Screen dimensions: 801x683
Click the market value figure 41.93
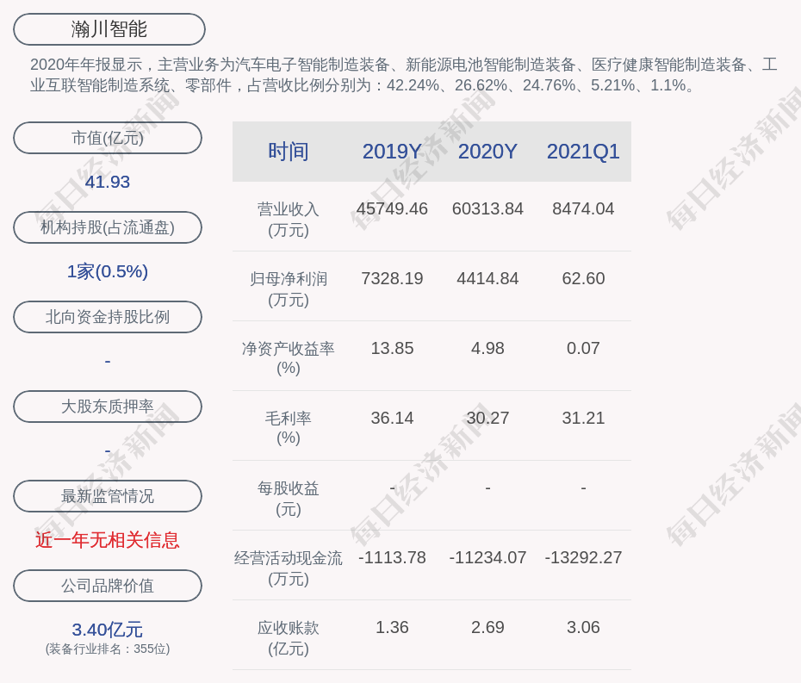pyautogui.click(x=108, y=182)
